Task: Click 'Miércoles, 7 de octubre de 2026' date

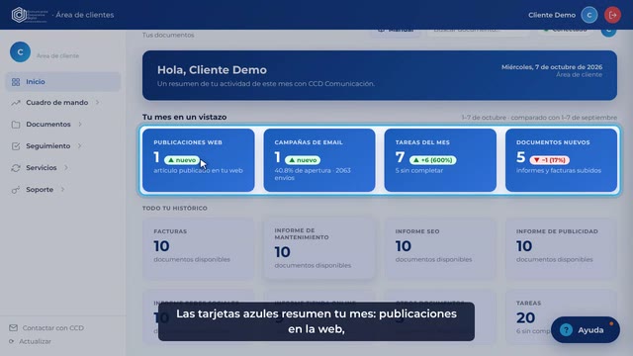Action: point(552,67)
